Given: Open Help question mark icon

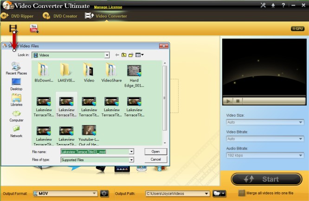Looking at the screenshot, I should coord(283,5).
